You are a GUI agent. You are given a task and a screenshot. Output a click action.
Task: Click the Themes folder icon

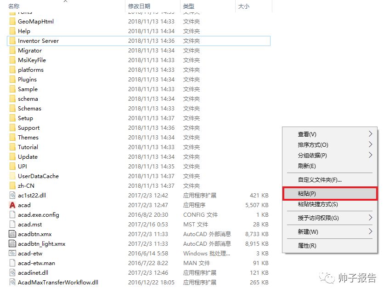click(x=13, y=138)
